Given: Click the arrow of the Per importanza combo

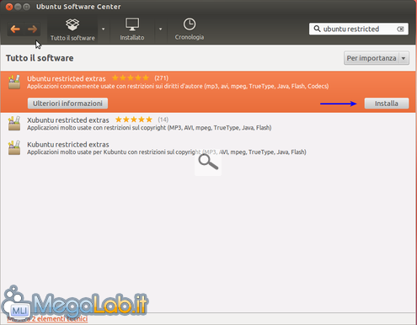Looking at the screenshot, I should tap(404, 58).
